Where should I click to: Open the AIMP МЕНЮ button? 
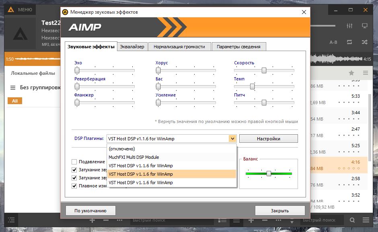[20, 10]
